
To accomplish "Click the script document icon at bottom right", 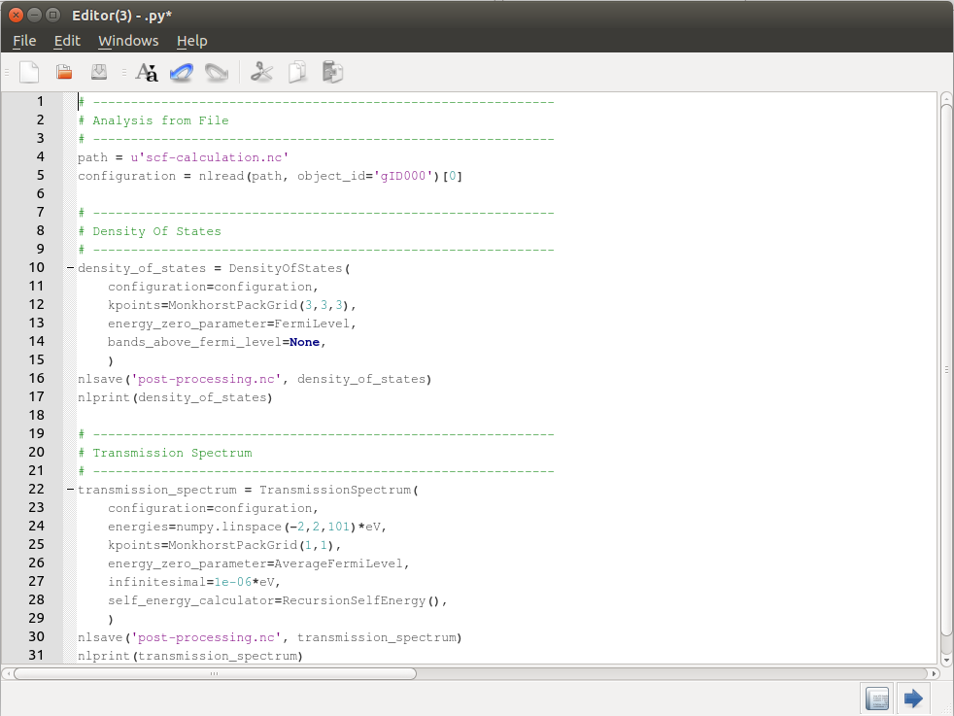I will [x=877, y=699].
